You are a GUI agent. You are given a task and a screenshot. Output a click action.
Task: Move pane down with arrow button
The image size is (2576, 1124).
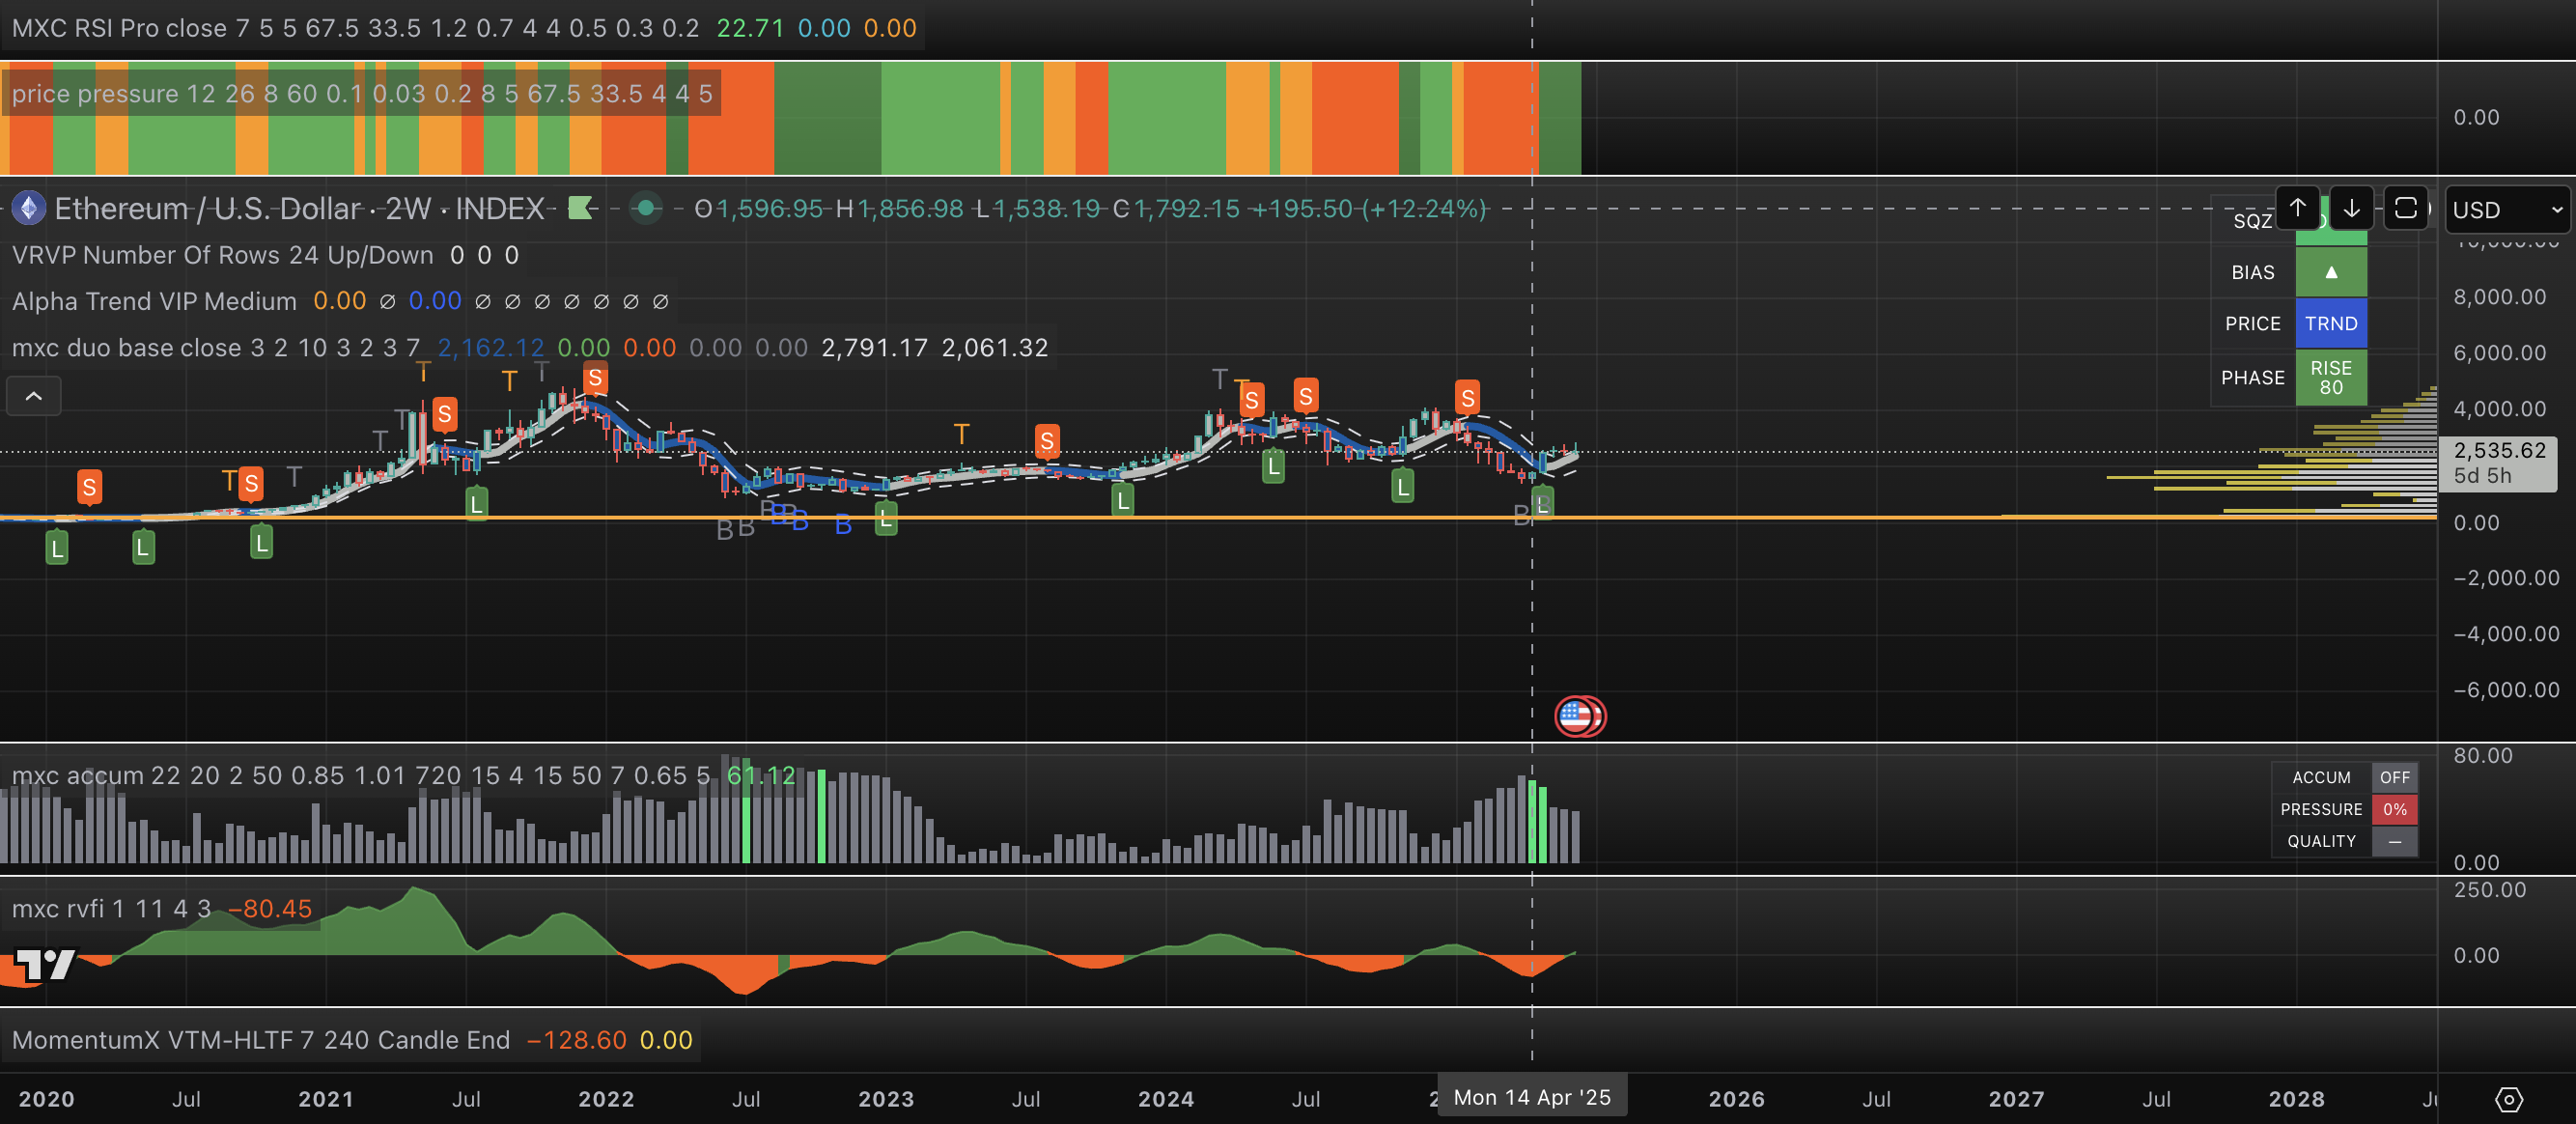point(2352,208)
